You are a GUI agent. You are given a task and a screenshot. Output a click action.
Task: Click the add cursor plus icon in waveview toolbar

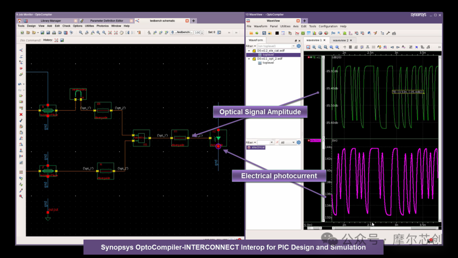(345, 47)
